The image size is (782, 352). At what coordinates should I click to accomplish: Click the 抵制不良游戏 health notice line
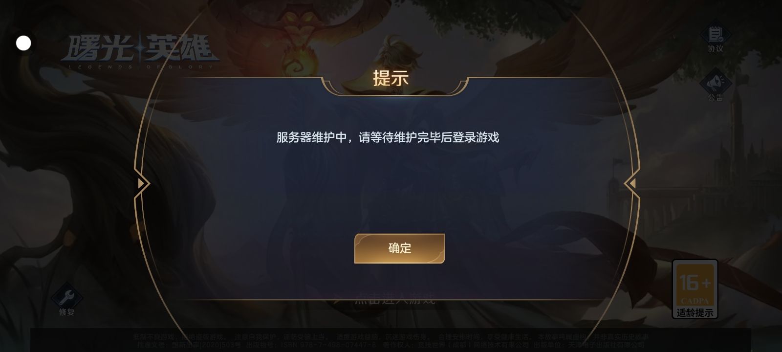coord(391,337)
